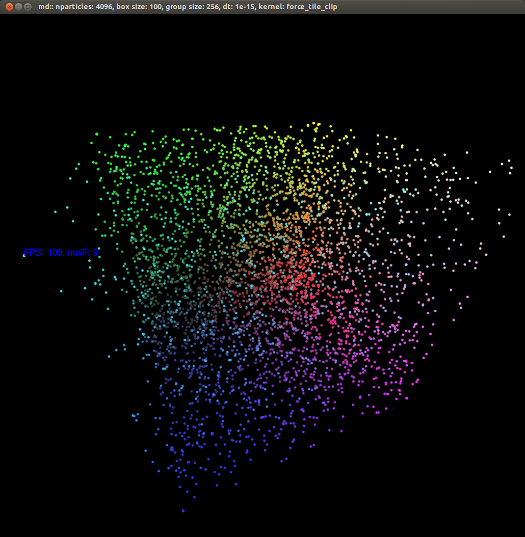Maximize the md simulation window
525x537 pixels.
(28, 7)
